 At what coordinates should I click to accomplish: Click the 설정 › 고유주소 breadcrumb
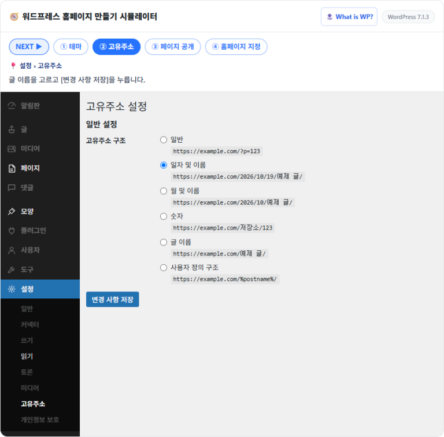point(40,66)
